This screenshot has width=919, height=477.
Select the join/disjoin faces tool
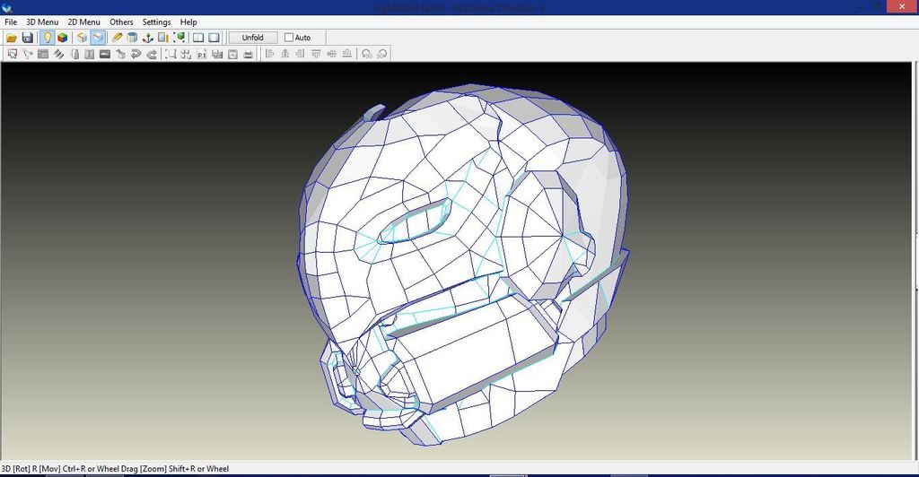[28, 54]
